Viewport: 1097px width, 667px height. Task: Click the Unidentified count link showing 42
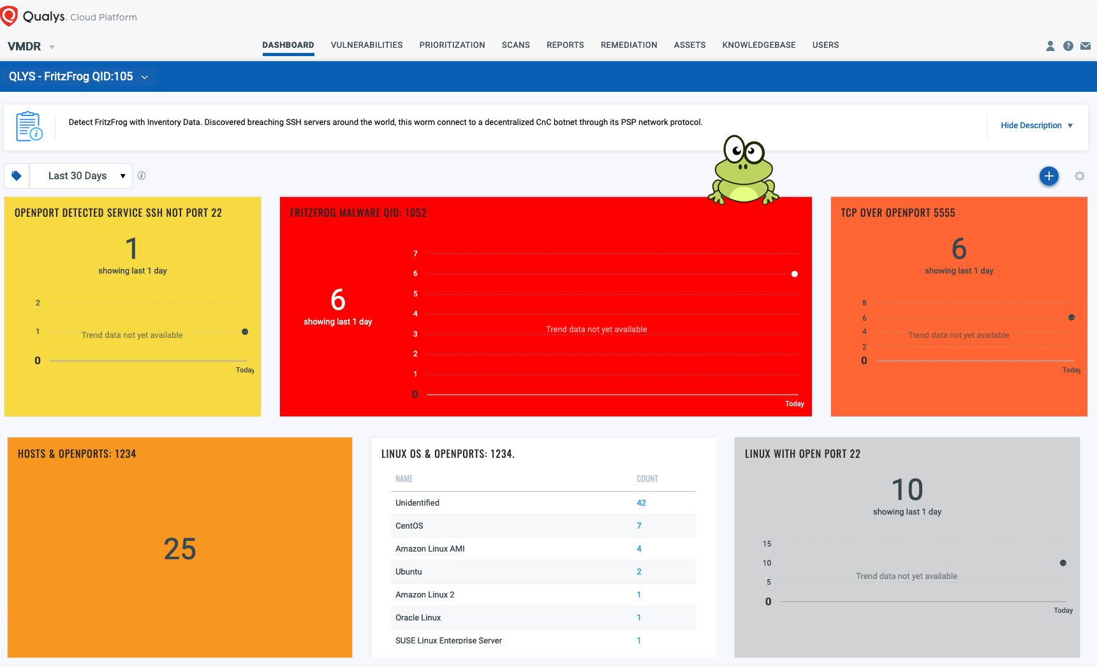pos(641,502)
